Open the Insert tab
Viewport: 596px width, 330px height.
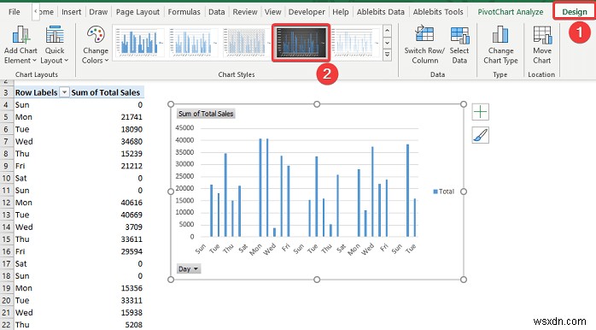coord(71,12)
